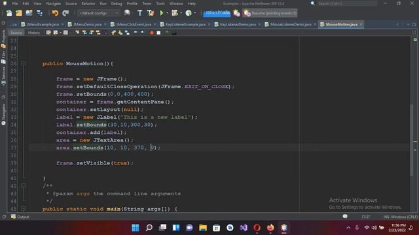The height and width of the screenshot is (235, 419).
Task: Open the Navigator side panel
Action: [3, 114]
